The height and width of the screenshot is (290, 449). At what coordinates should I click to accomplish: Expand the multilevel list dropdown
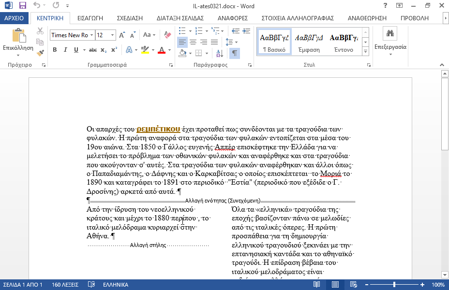pos(223,31)
